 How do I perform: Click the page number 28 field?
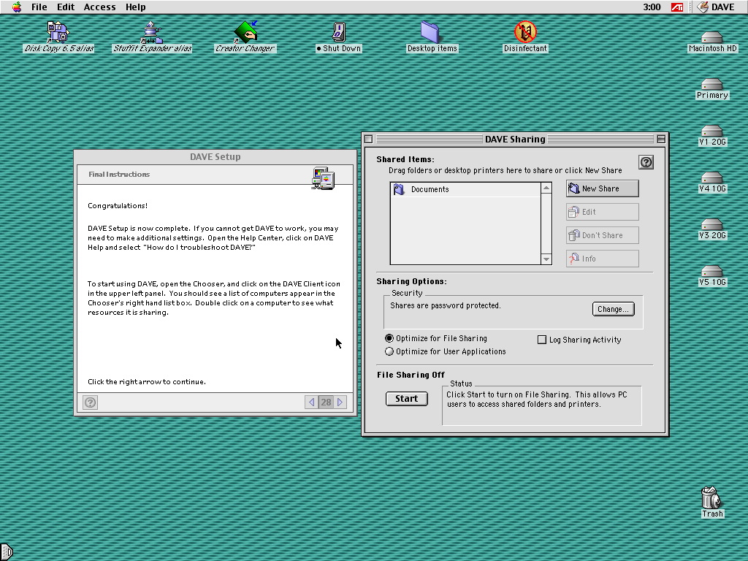(x=326, y=402)
